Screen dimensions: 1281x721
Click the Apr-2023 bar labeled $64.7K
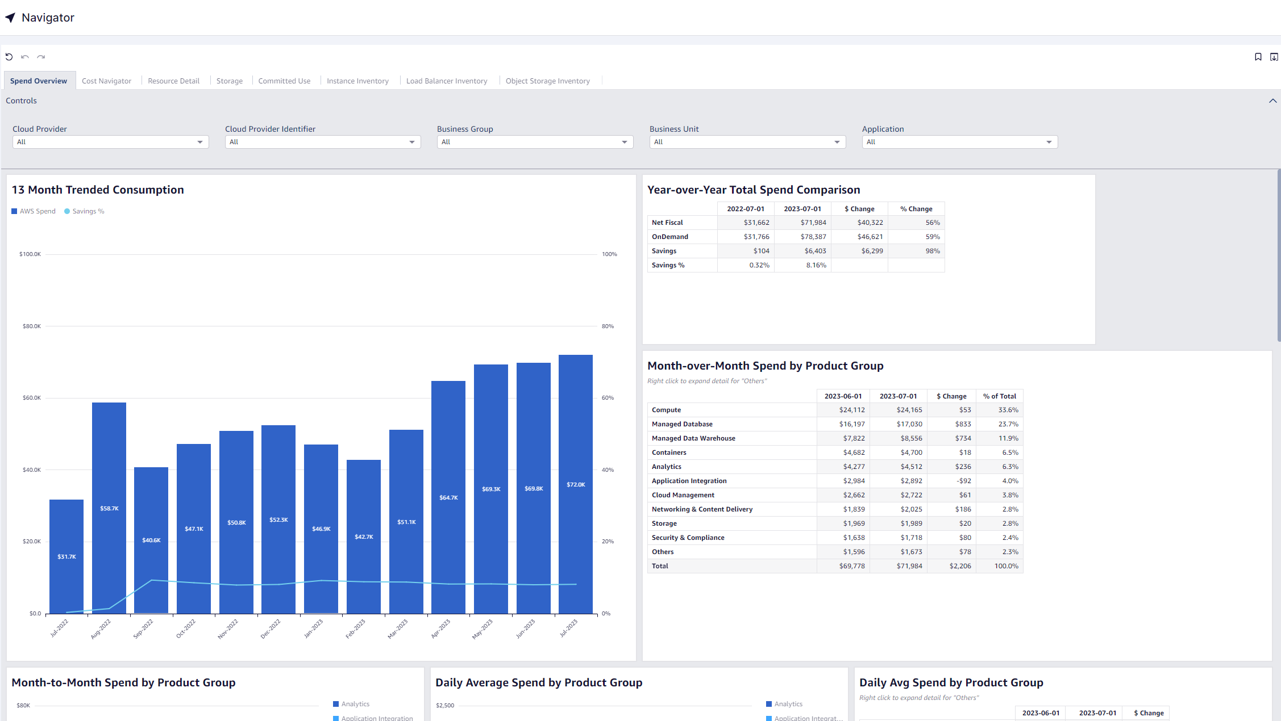pyautogui.click(x=448, y=497)
